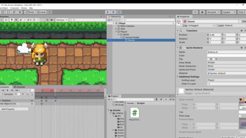Switch to the Console tab

point(19,87)
